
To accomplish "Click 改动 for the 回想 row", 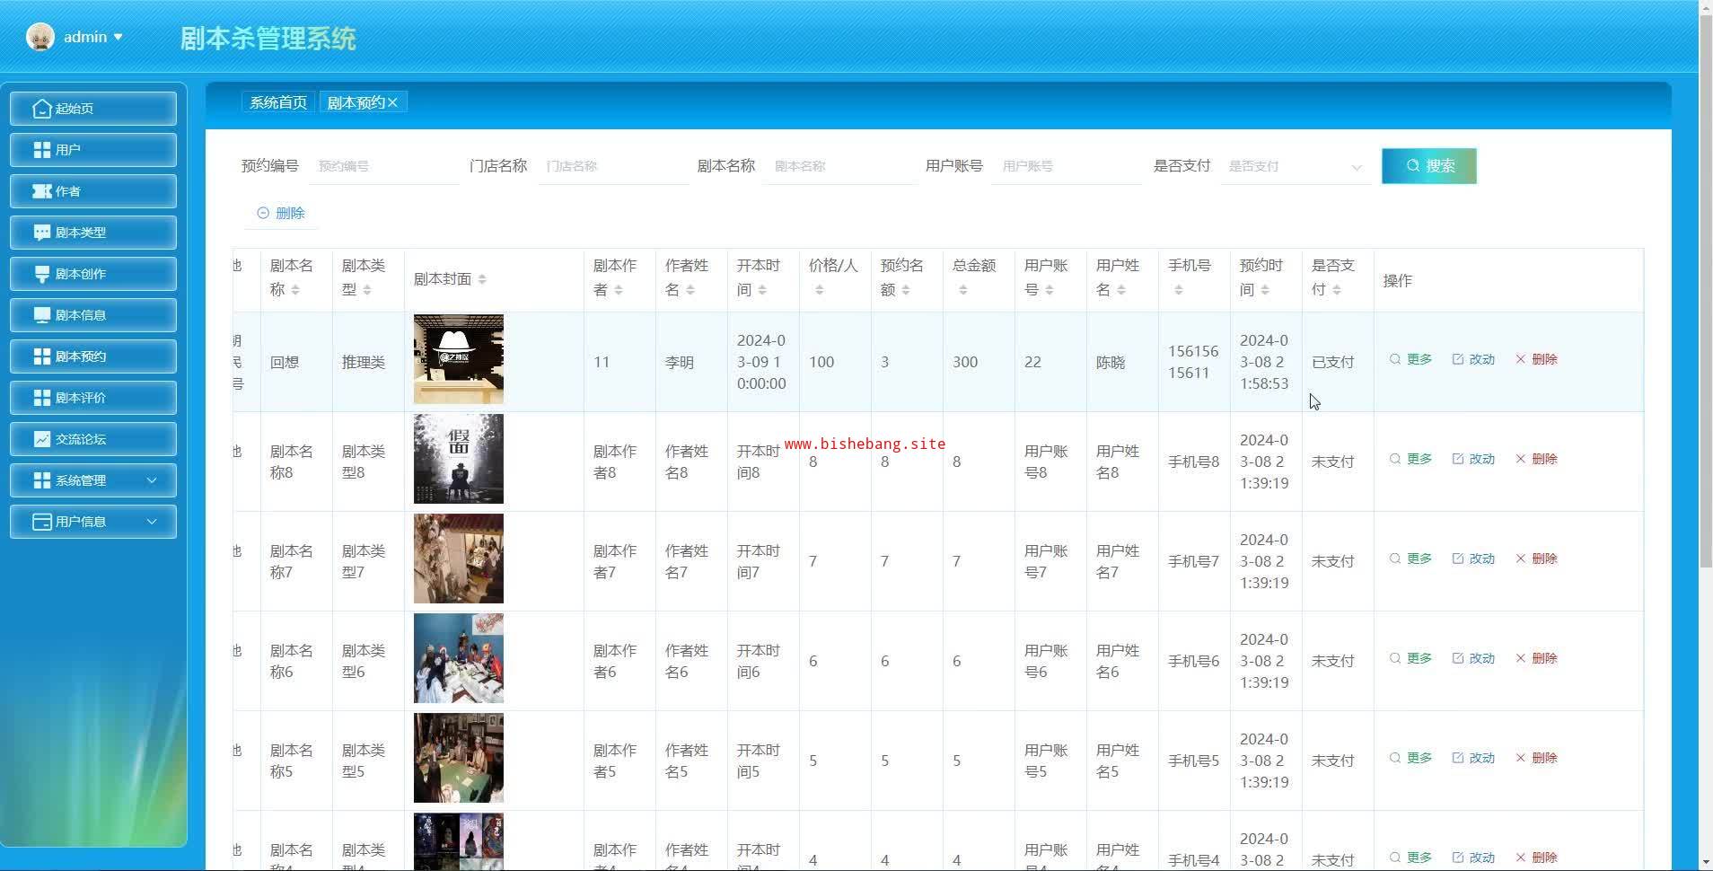I will [1473, 359].
